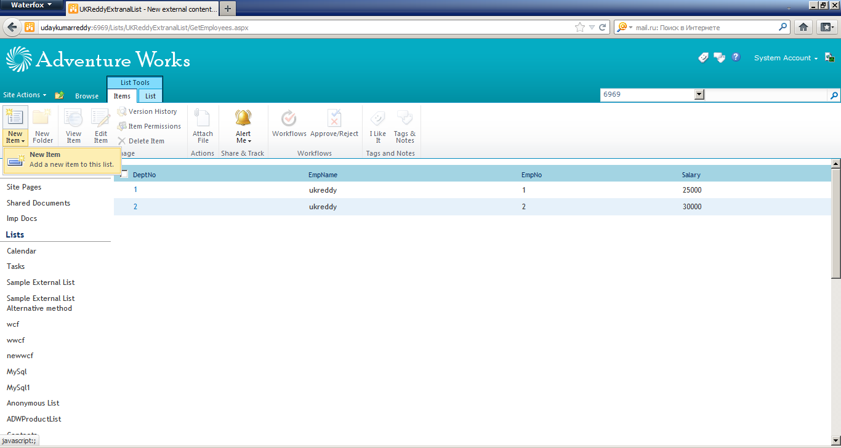Open the Calendar list

coord(22,251)
